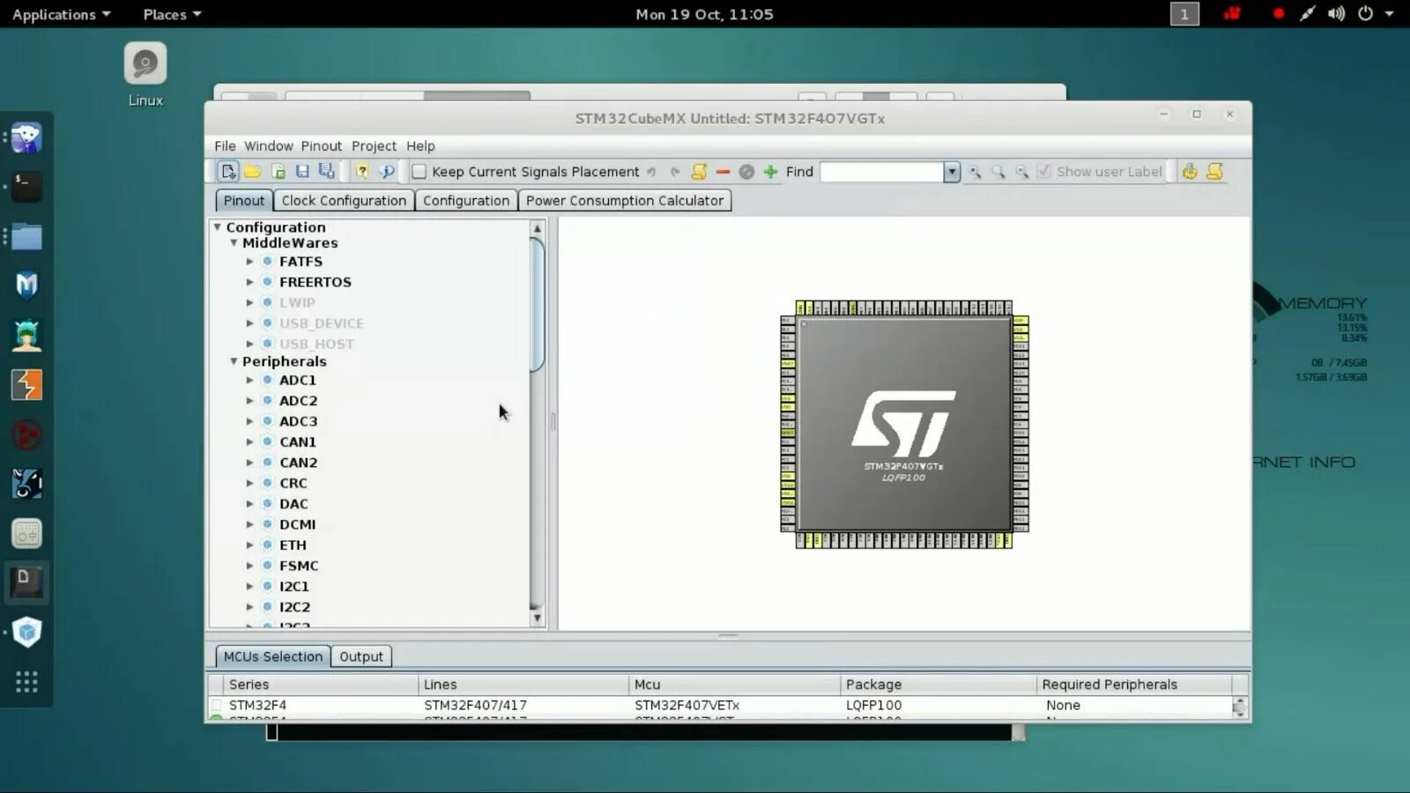Click the grey circle toolbar icon
This screenshot has height=793, width=1410.
746,172
